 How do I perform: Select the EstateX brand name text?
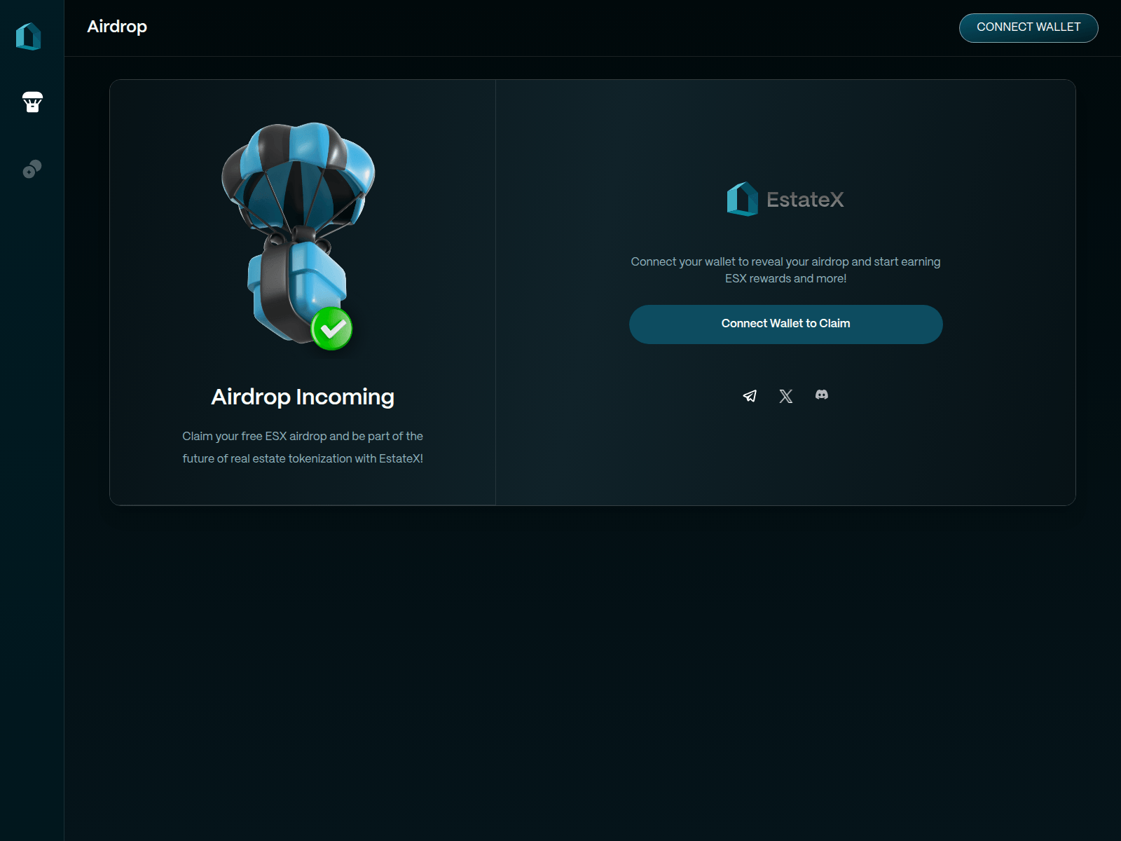[x=806, y=199]
